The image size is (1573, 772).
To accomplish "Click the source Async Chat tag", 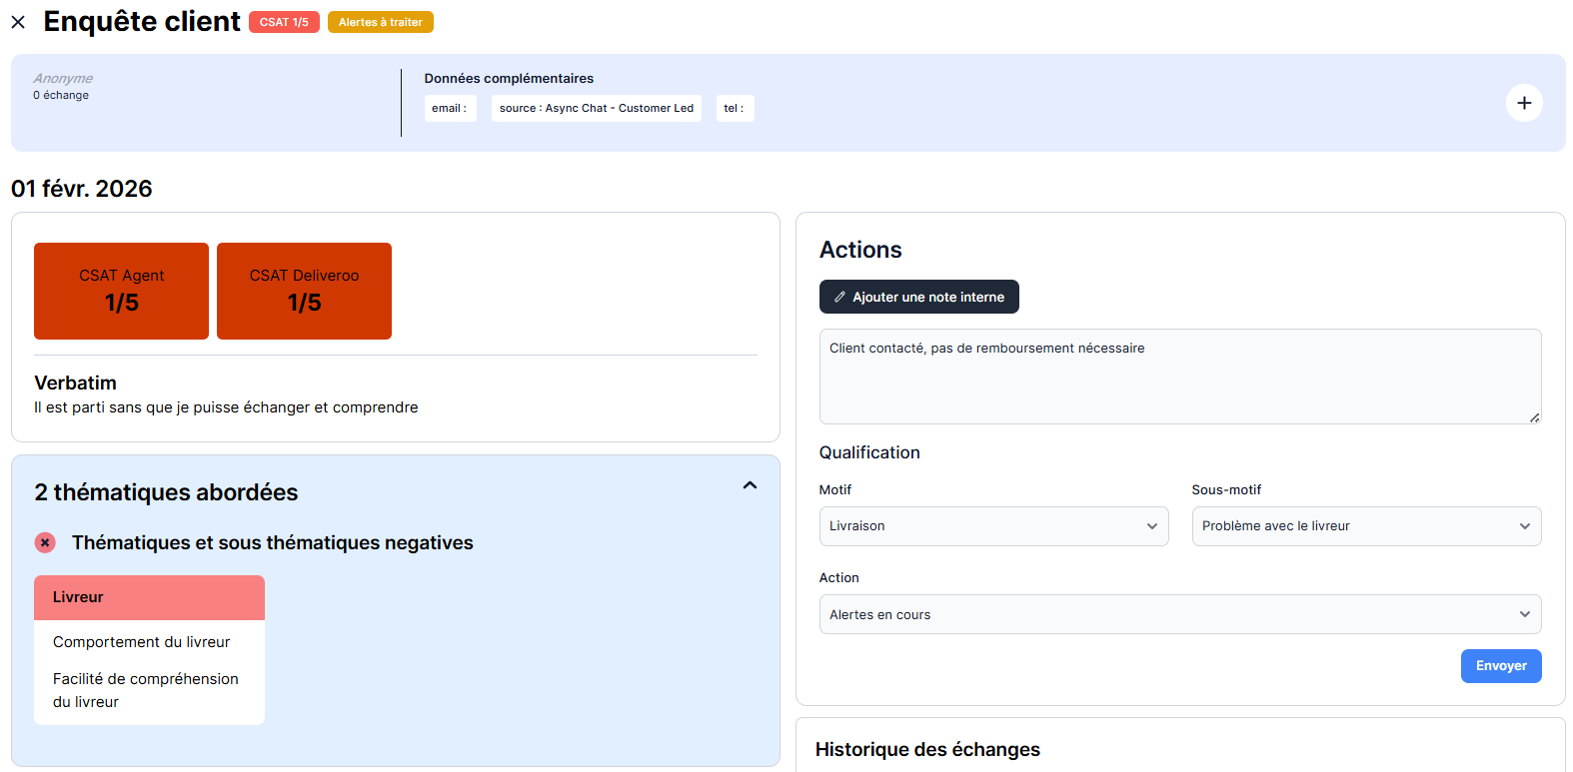I will (x=596, y=108).
